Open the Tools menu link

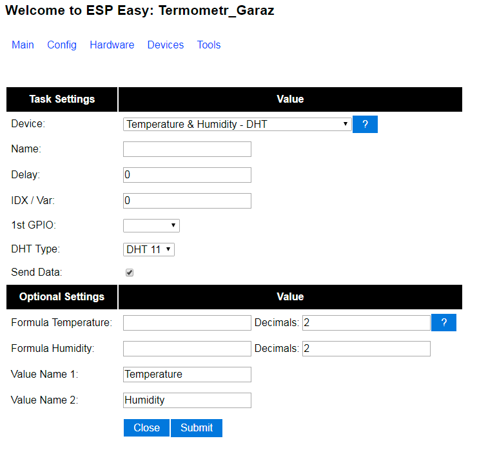[x=209, y=45]
